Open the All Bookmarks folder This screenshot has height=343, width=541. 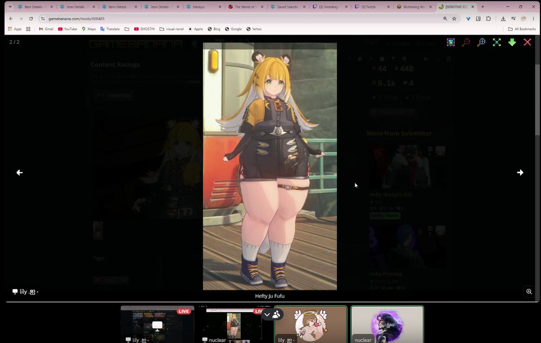(522, 29)
